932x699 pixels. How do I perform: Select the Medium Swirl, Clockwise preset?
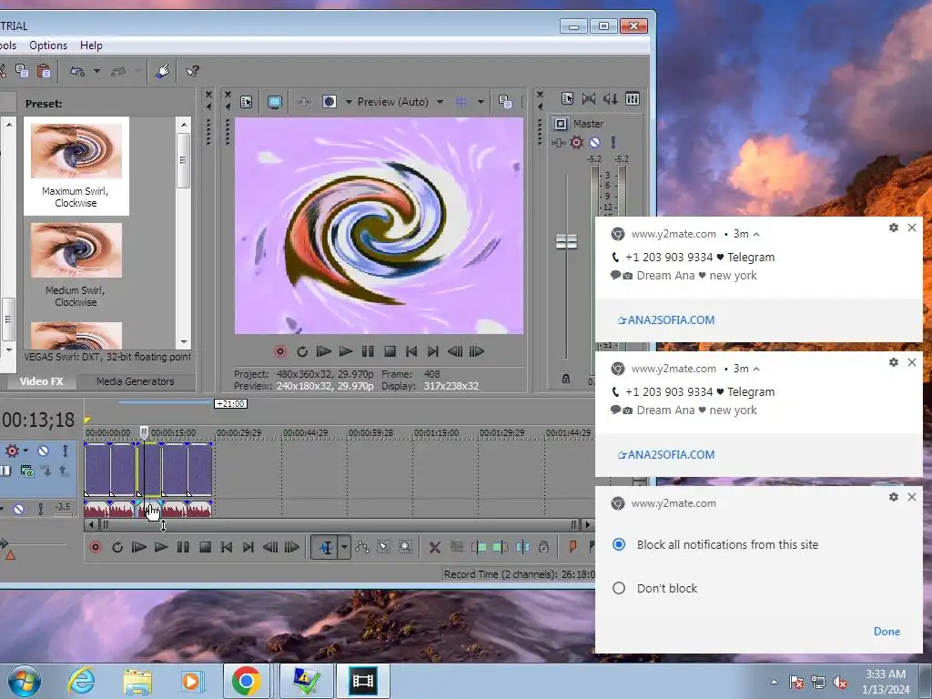coord(76,265)
